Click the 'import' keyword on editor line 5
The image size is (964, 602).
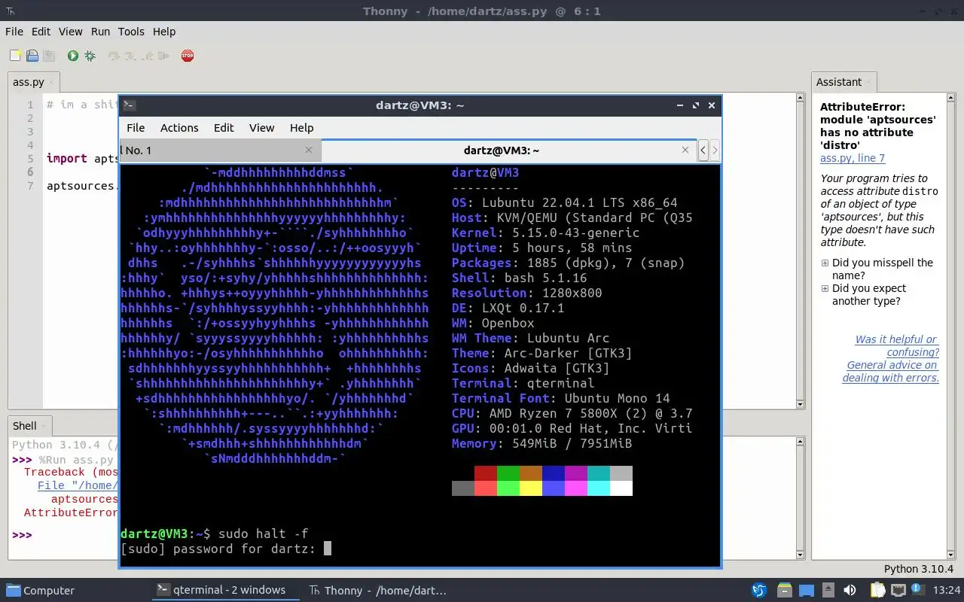[66, 158]
